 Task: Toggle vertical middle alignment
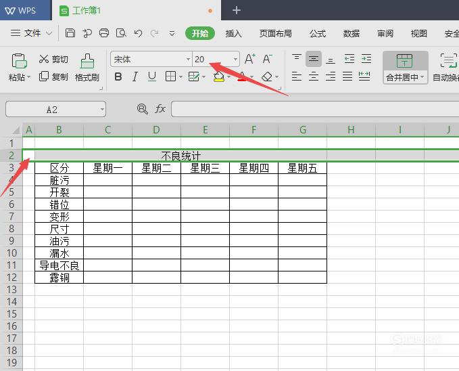click(x=314, y=59)
